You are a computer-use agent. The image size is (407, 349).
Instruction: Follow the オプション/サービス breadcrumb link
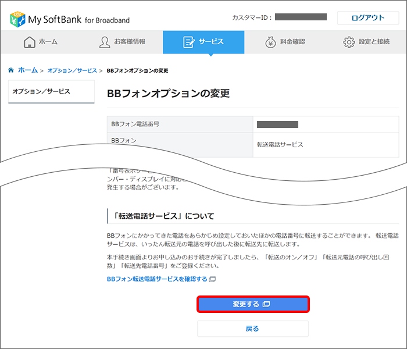click(x=72, y=70)
